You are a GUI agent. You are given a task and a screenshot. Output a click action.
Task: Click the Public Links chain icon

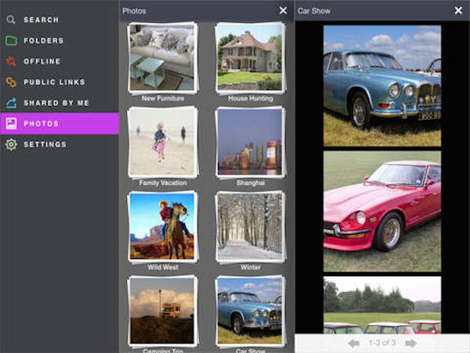(11, 82)
